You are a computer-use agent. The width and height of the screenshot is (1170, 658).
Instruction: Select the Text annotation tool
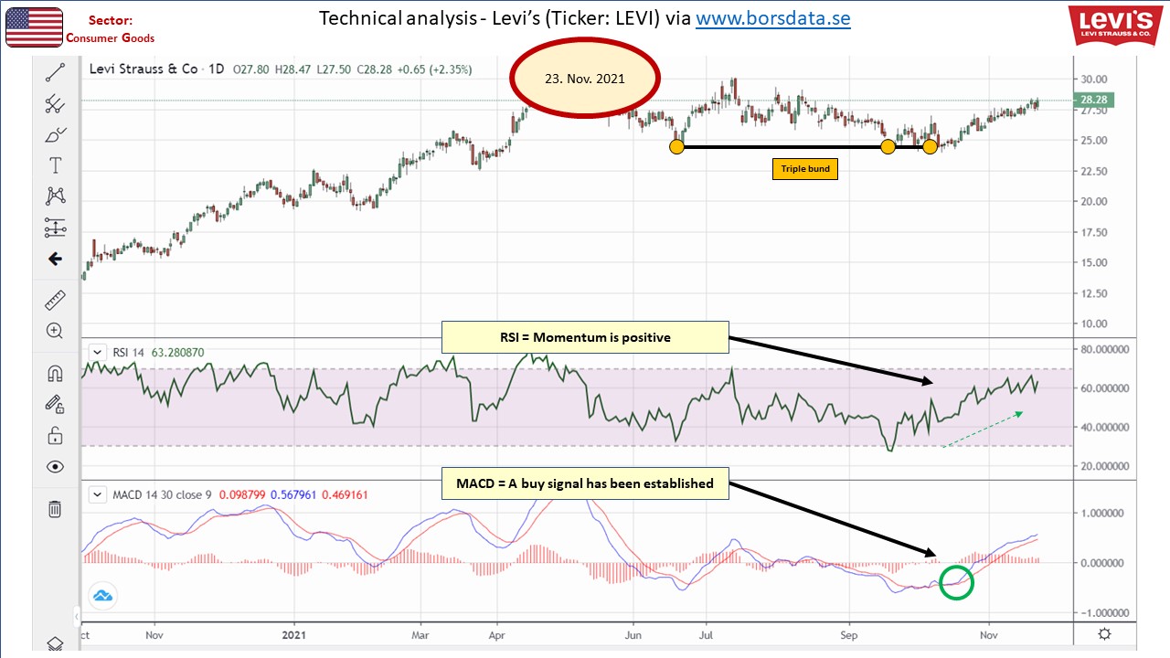click(55, 165)
